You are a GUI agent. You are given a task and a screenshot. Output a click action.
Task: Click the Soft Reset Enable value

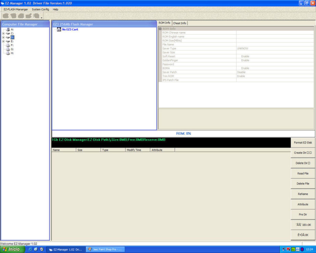[x=245, y=57]
